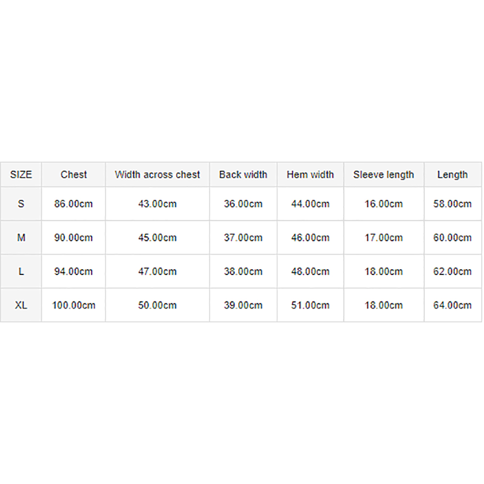Image resolution: width=484 pixels, height=484 pixels.
Task: Select the S size row label
Action: tap(21, 204)
